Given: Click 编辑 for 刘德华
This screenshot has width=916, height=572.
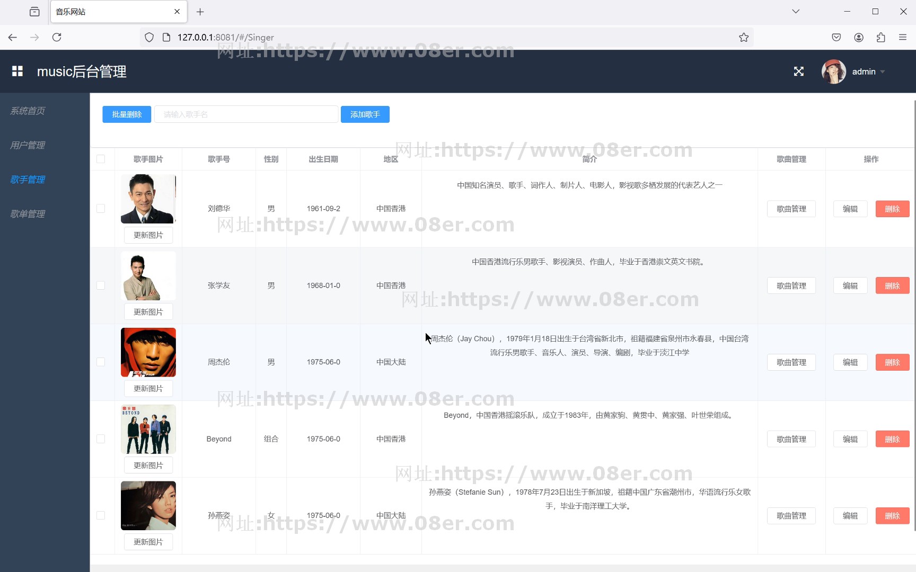Looking at the screenshot, I should pos(850,209).
